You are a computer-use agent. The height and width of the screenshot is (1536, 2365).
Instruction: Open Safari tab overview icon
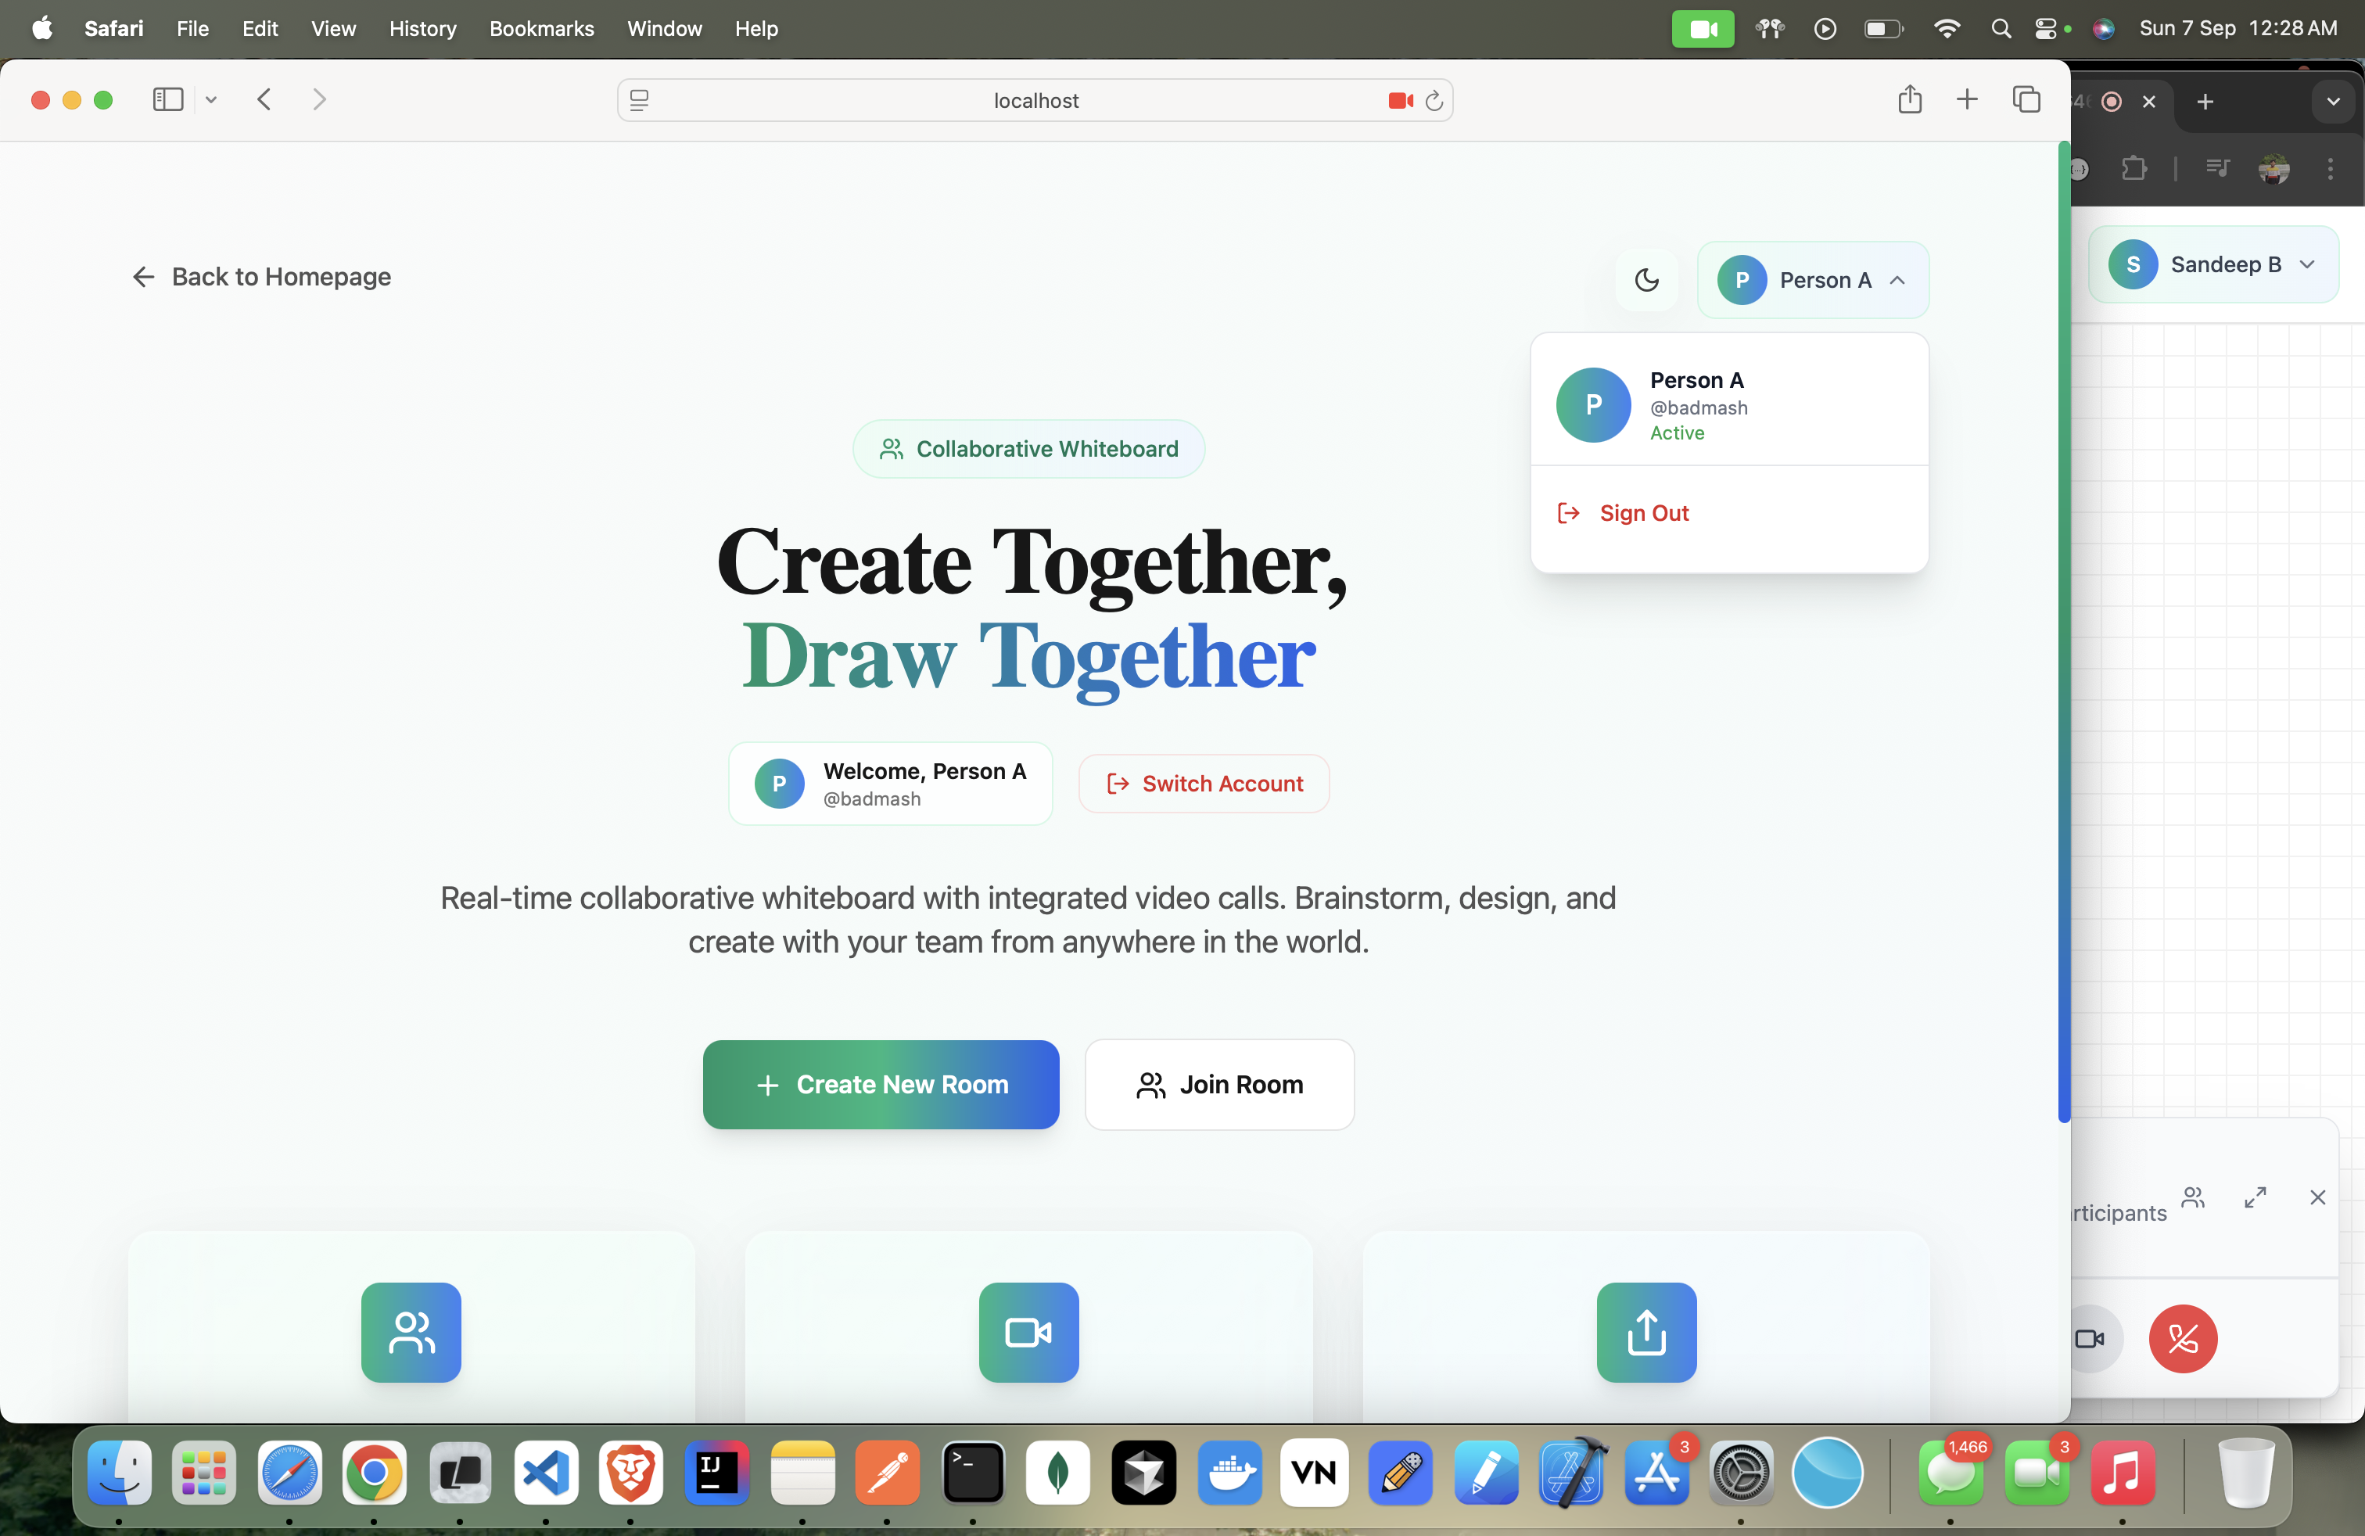2026,99
